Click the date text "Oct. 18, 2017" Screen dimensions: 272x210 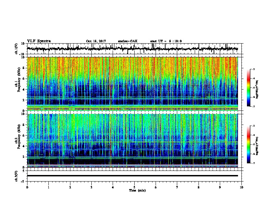(96, 41)
